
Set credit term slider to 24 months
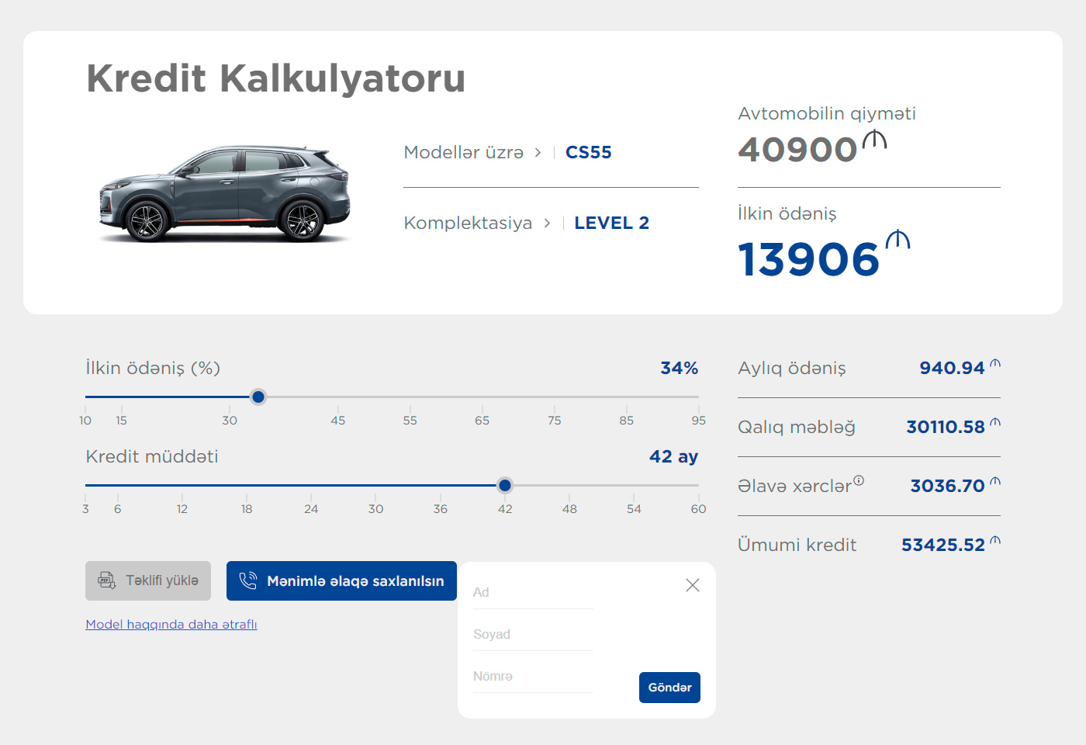pos(311,485)
